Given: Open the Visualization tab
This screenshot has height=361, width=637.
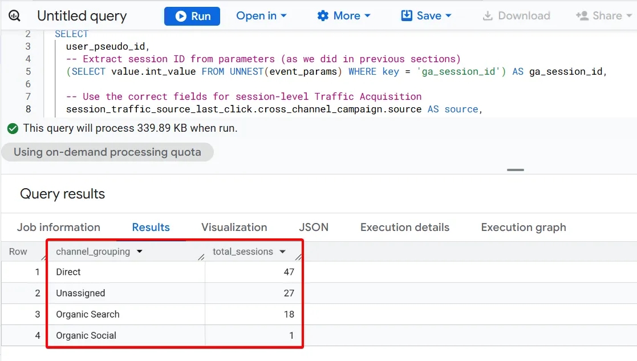Looking at the screenshot, I should point(234,228).
